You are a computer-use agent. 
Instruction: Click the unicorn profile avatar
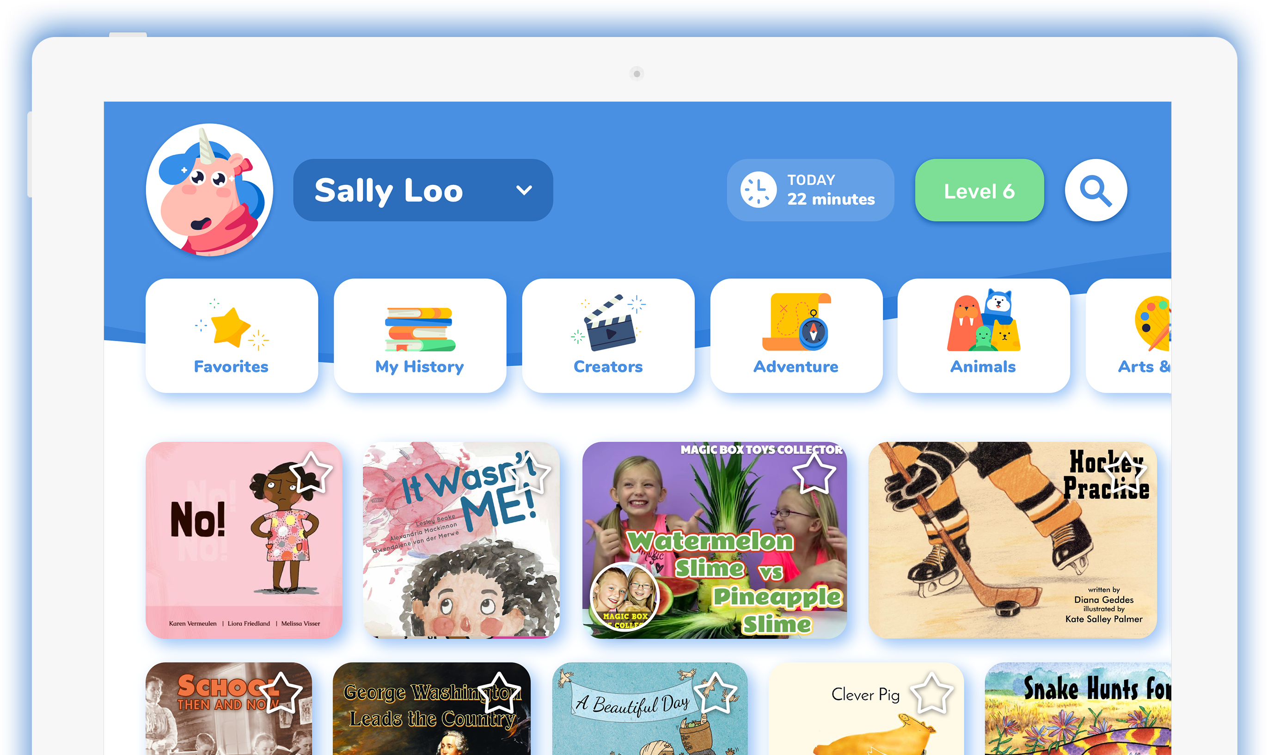coord(209,190)
